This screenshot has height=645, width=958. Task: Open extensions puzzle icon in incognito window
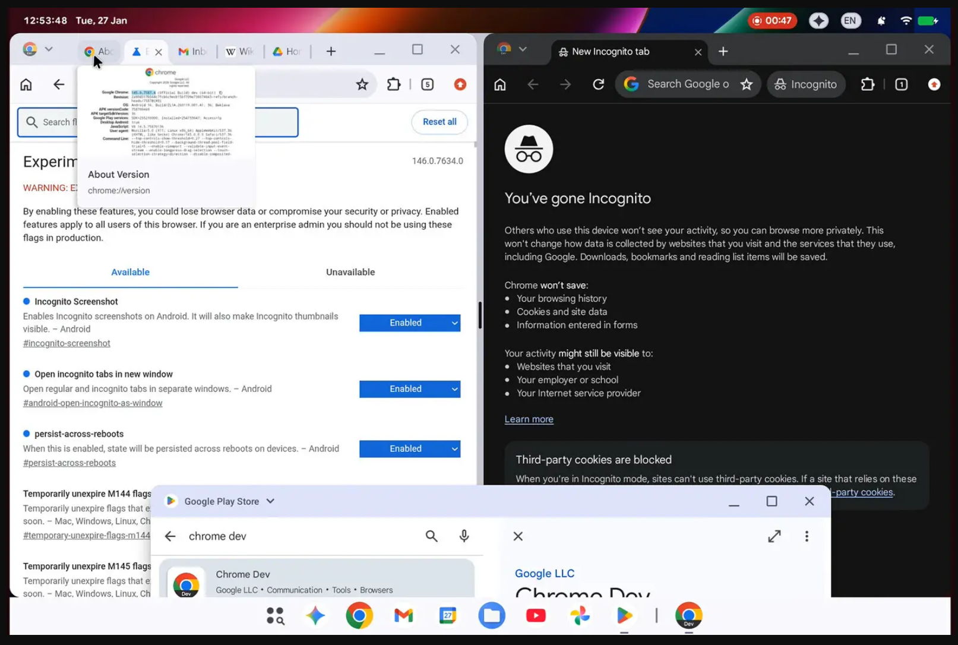(867, 84)
